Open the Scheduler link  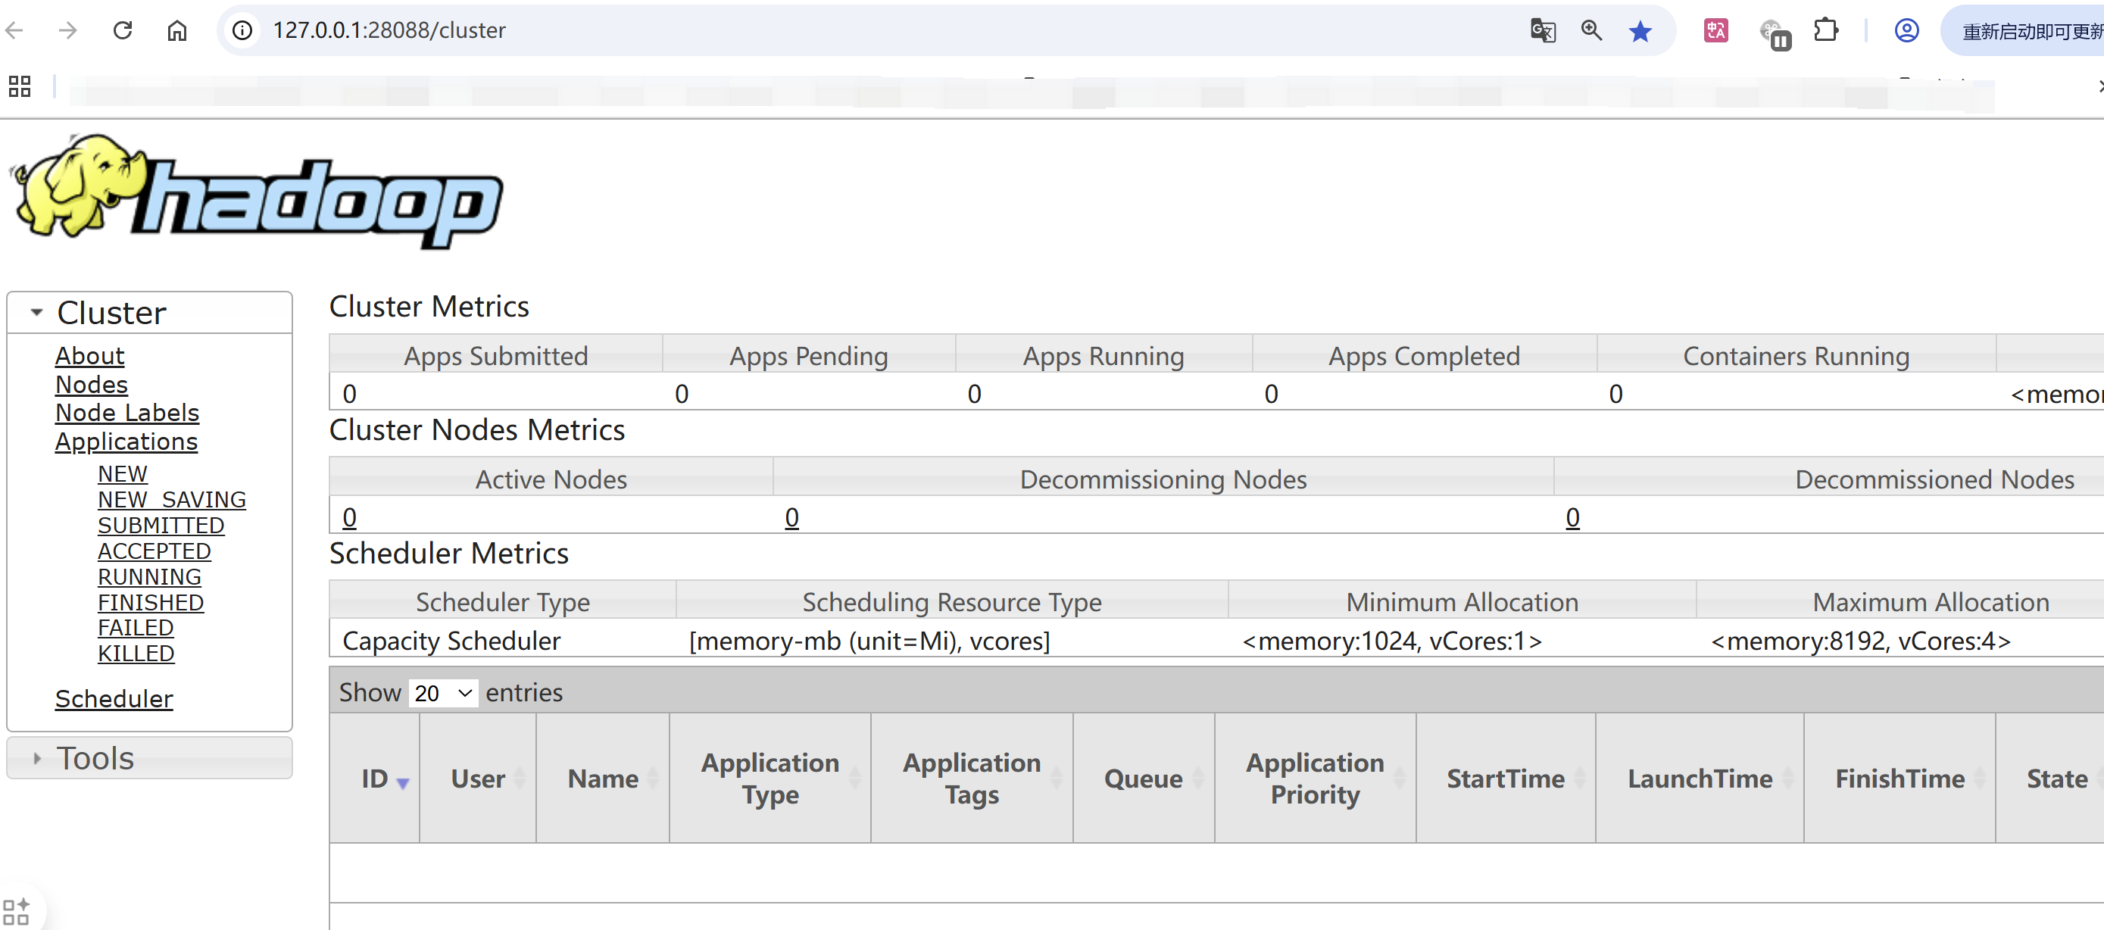tap(114, 699)
